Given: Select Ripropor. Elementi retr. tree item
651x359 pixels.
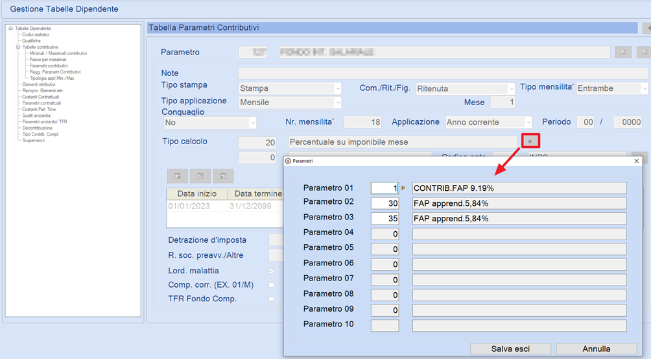Looking at the screenshot, I should click(43, 91).
